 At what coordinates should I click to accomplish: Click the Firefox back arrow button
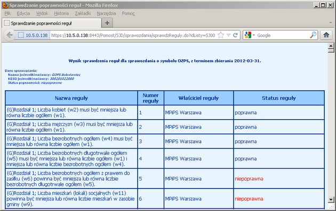click(x=10, y=35)
